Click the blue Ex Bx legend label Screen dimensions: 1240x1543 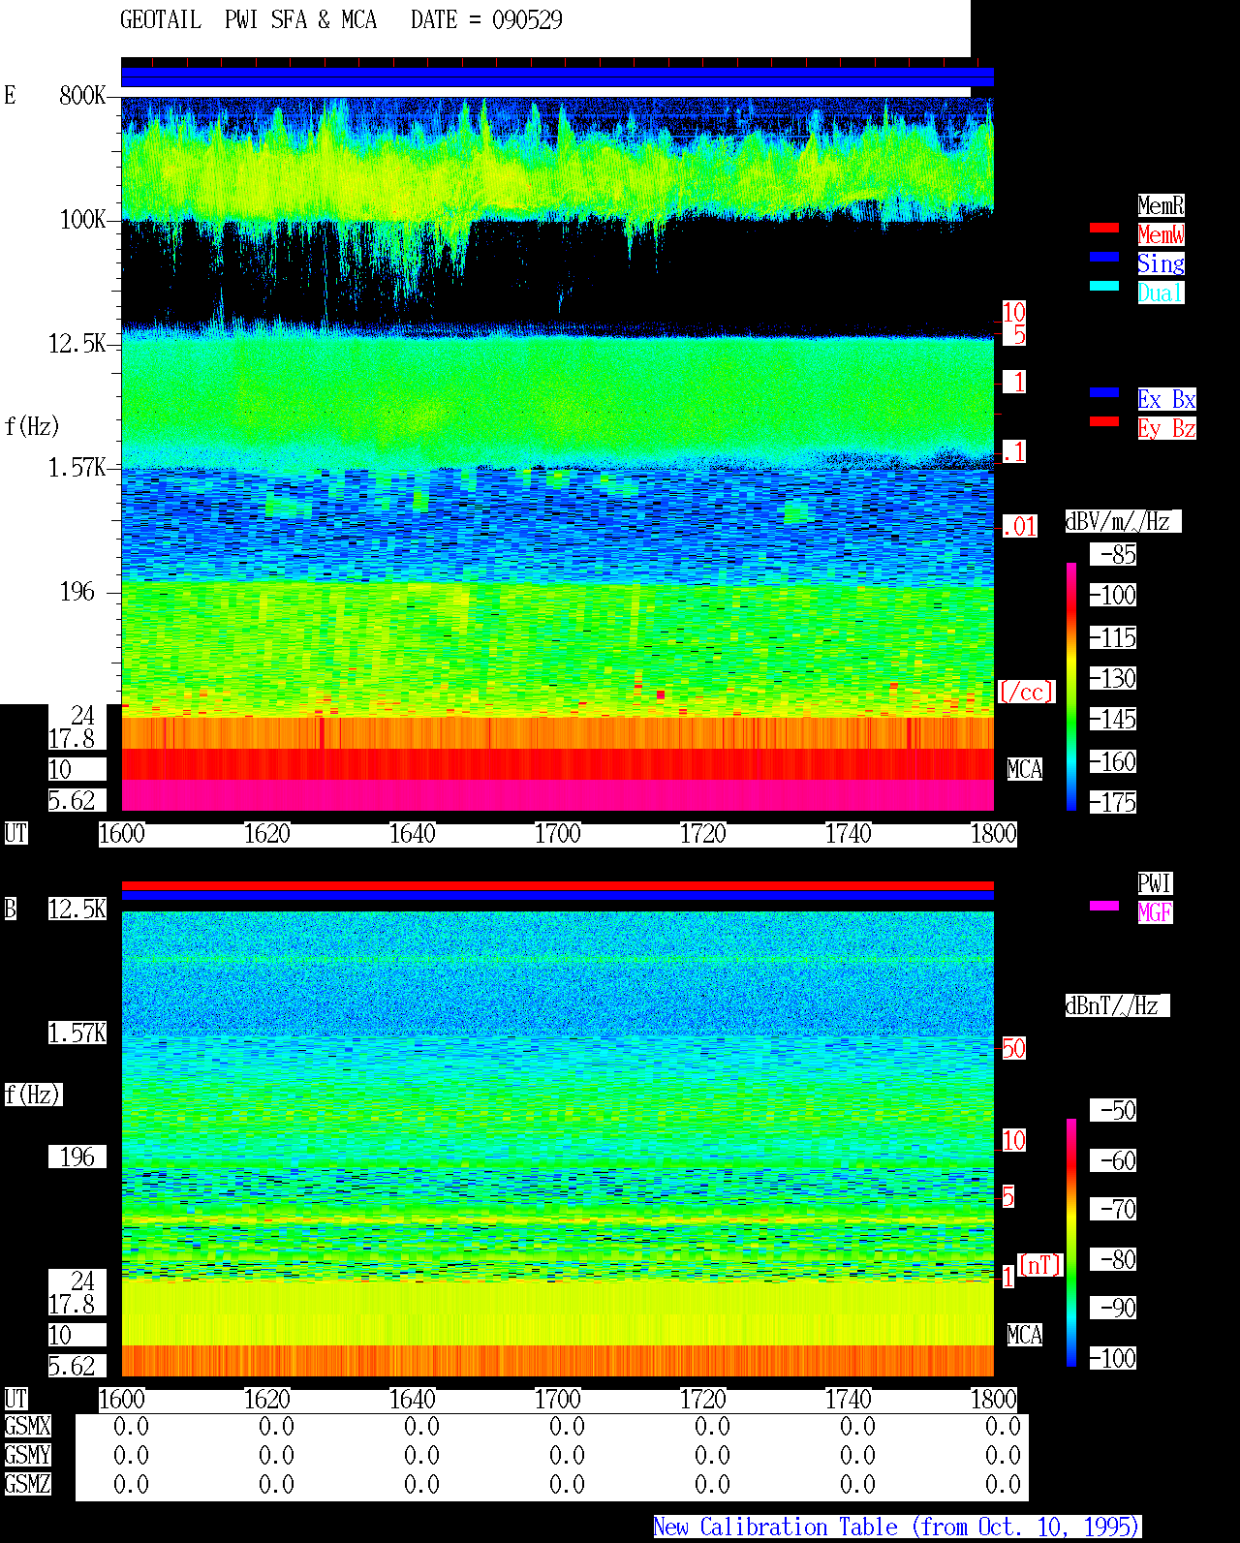coord(1166,399)
